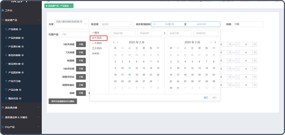
Task: Go to next year in the calendar
Action: coord(215,42)
